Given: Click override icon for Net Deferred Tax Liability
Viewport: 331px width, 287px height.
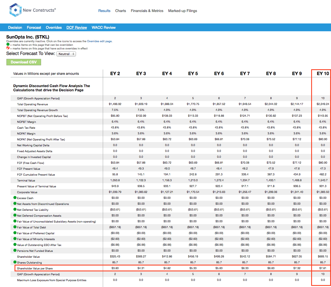Looking at the screenshot, I should click(x=15, y=210).
